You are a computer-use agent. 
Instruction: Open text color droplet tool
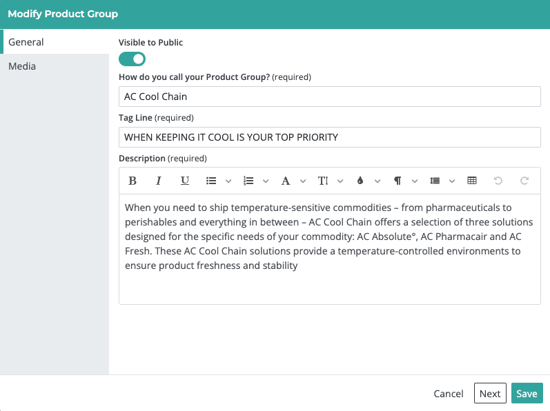point(360,181)
